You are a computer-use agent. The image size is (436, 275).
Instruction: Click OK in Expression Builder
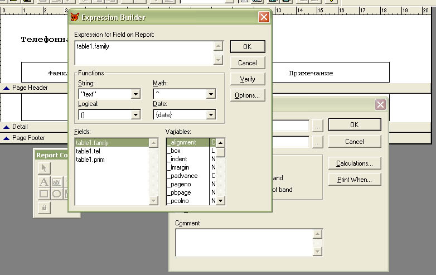pos(248,47)
